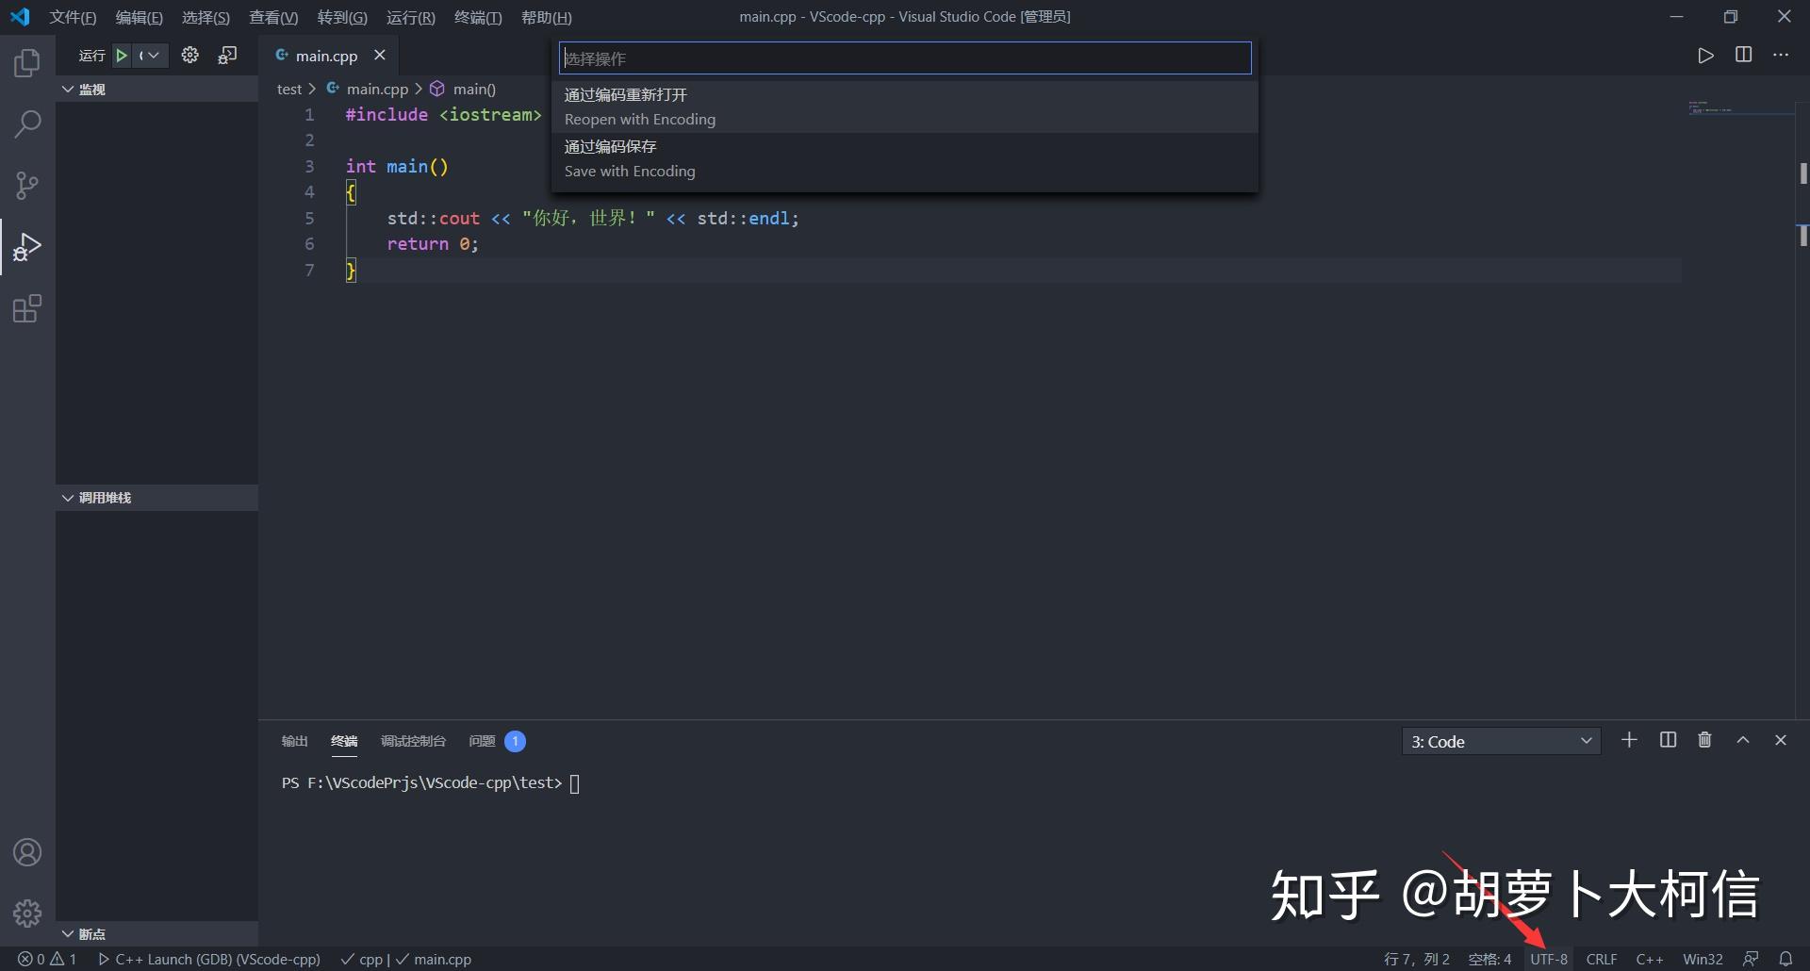1810x971 pixels.
Task: Open the Accounts icon in activity bar
Action: coord(27,851)
